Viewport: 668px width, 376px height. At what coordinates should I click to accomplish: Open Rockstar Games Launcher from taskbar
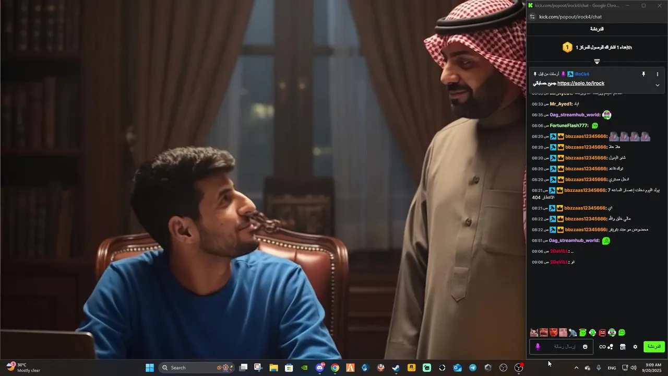tap(411, 368)
